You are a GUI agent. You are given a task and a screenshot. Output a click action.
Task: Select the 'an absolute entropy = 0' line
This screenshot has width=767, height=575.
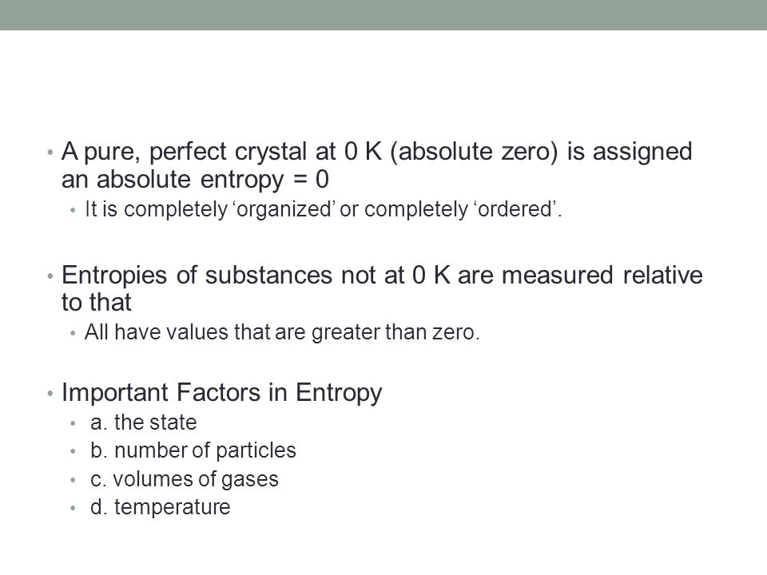pyautogui.click(x=195, y=180)
